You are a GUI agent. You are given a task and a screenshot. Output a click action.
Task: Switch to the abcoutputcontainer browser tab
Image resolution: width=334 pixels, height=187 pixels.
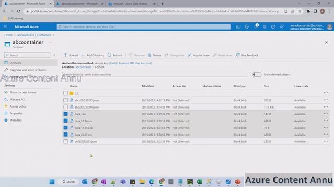pyautogui.click(x=79, y=4)
